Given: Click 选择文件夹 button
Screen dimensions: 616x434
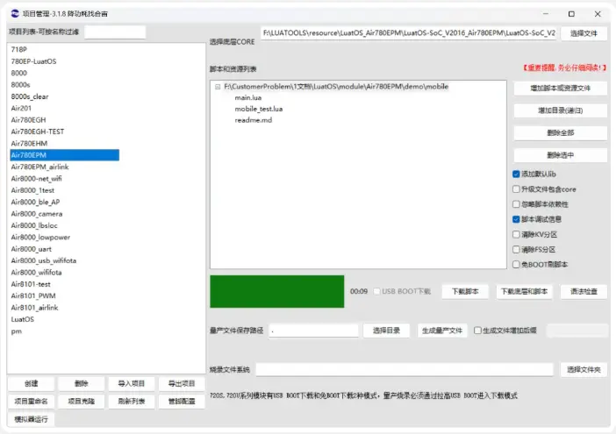Looking at the screenshot, I should (x=584, y=370).
